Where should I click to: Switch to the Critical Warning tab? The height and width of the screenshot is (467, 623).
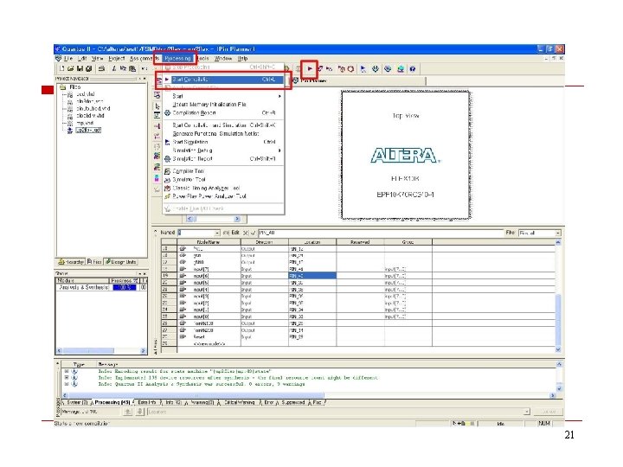[x=239, y=402]
